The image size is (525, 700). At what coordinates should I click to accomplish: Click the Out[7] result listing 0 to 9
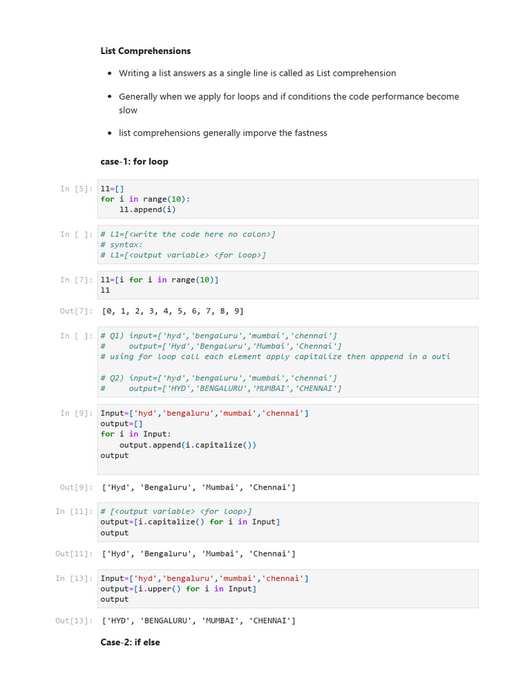coord(172,311)
